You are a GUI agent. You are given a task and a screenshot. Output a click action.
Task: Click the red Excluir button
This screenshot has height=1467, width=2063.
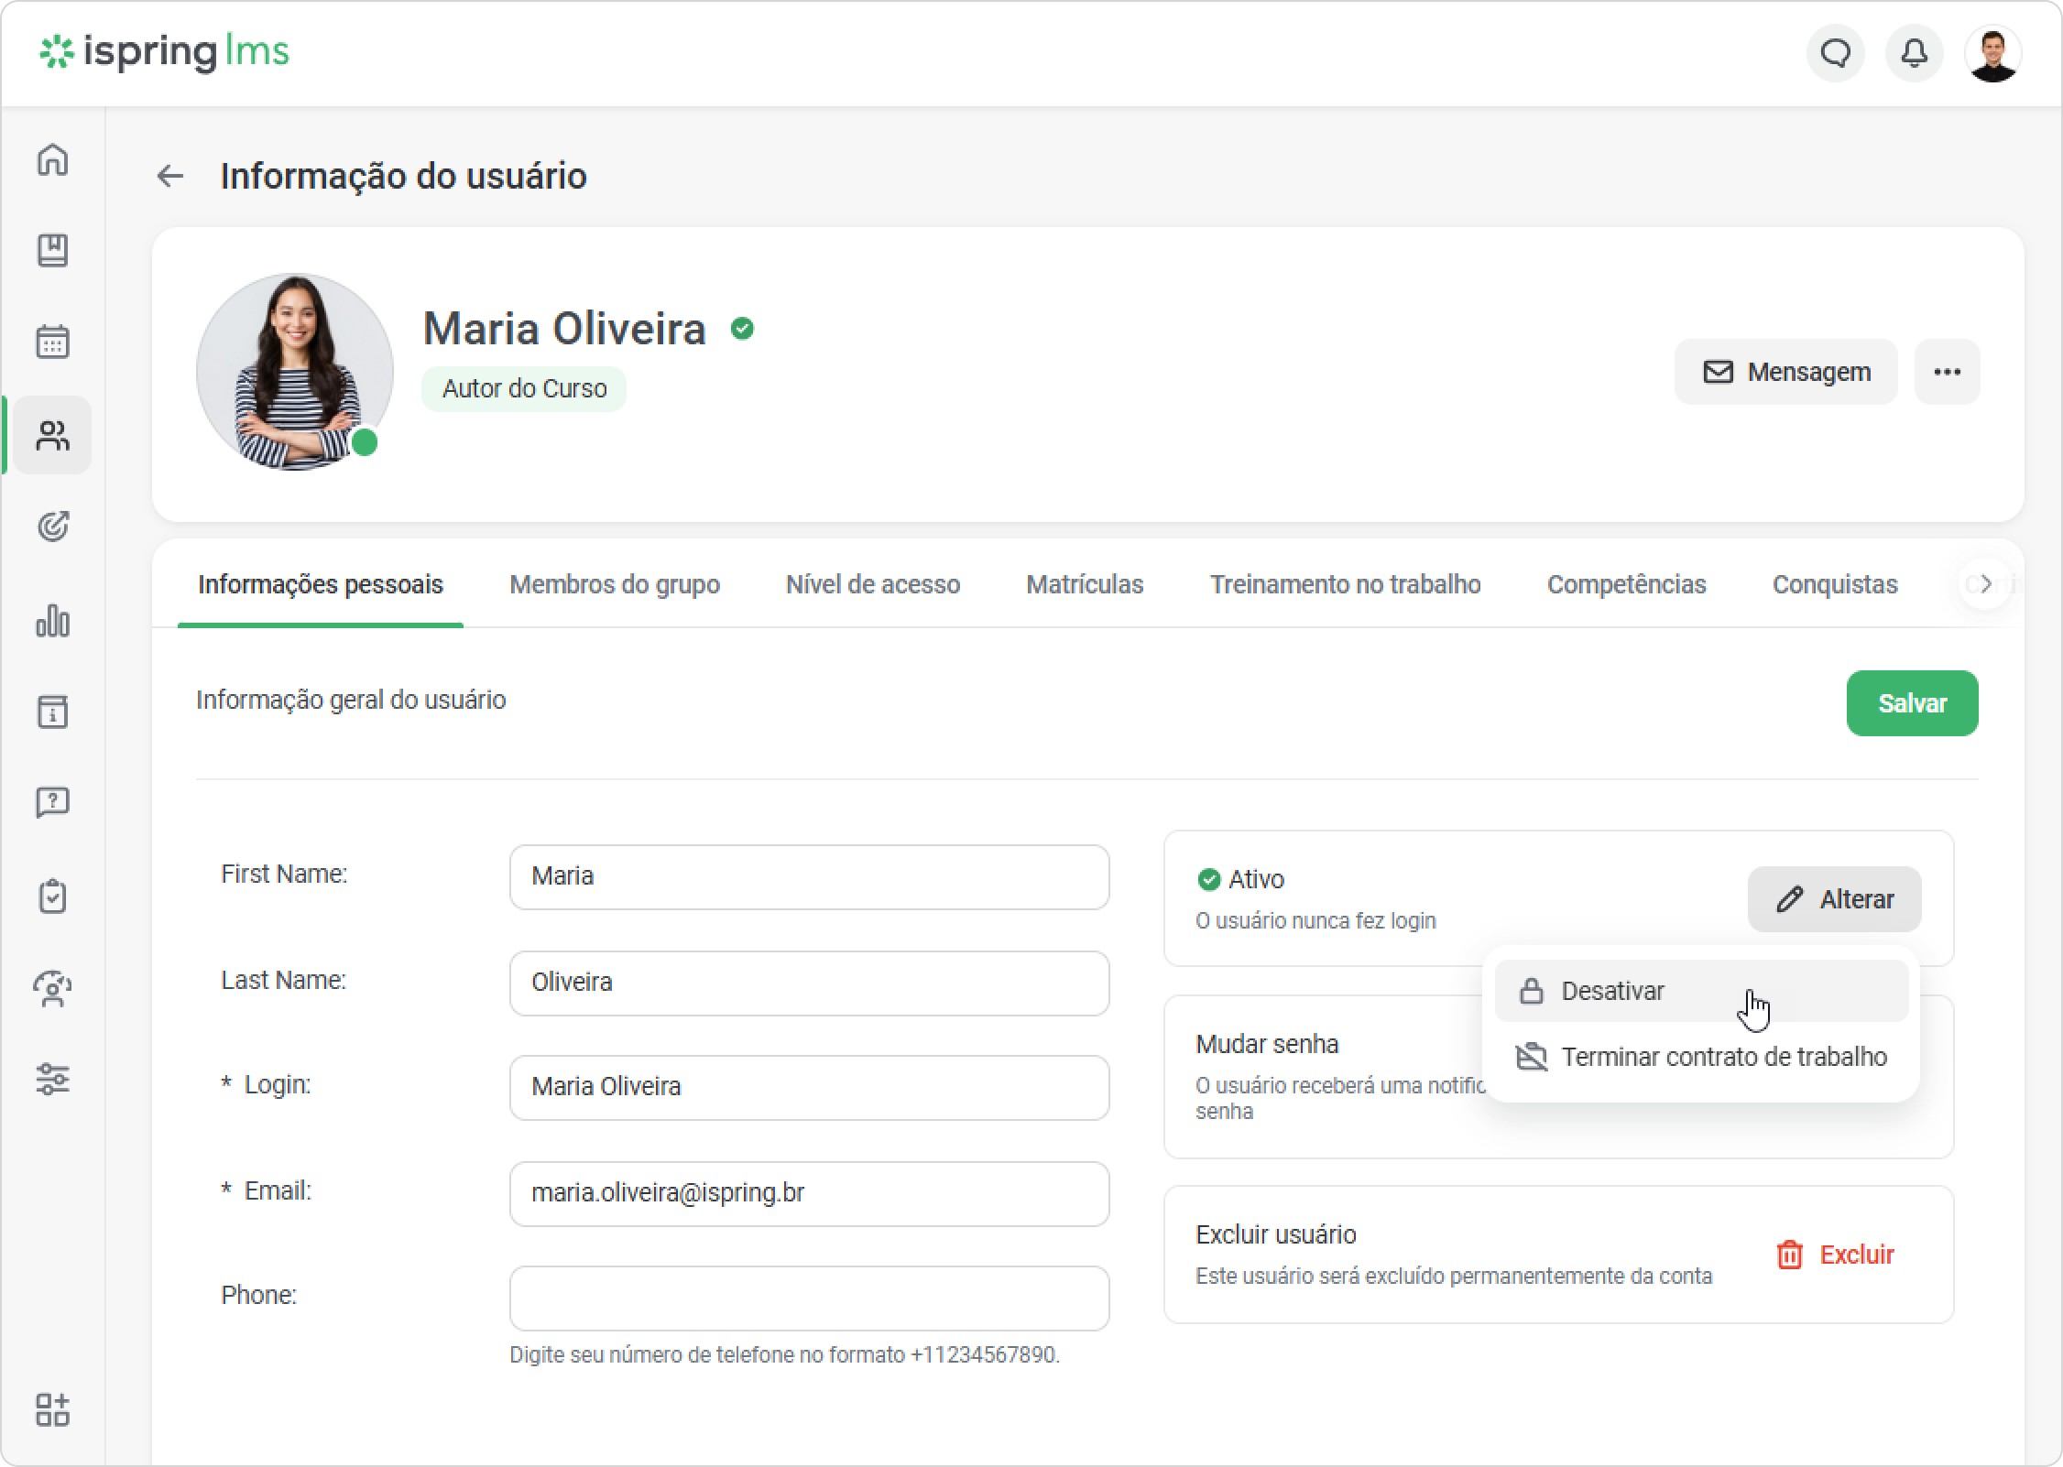point(1834,1255)
